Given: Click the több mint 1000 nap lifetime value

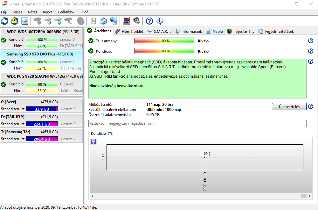Looking at the screenshot, I should pyautogui.click(x=164, y=110).
